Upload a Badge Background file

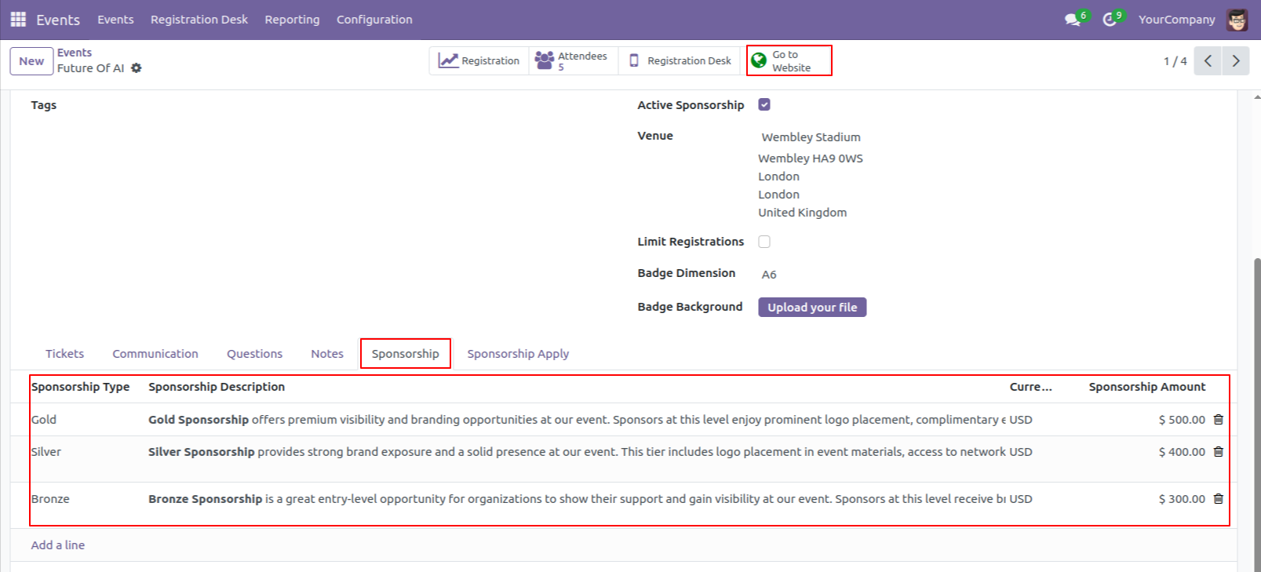811,307
